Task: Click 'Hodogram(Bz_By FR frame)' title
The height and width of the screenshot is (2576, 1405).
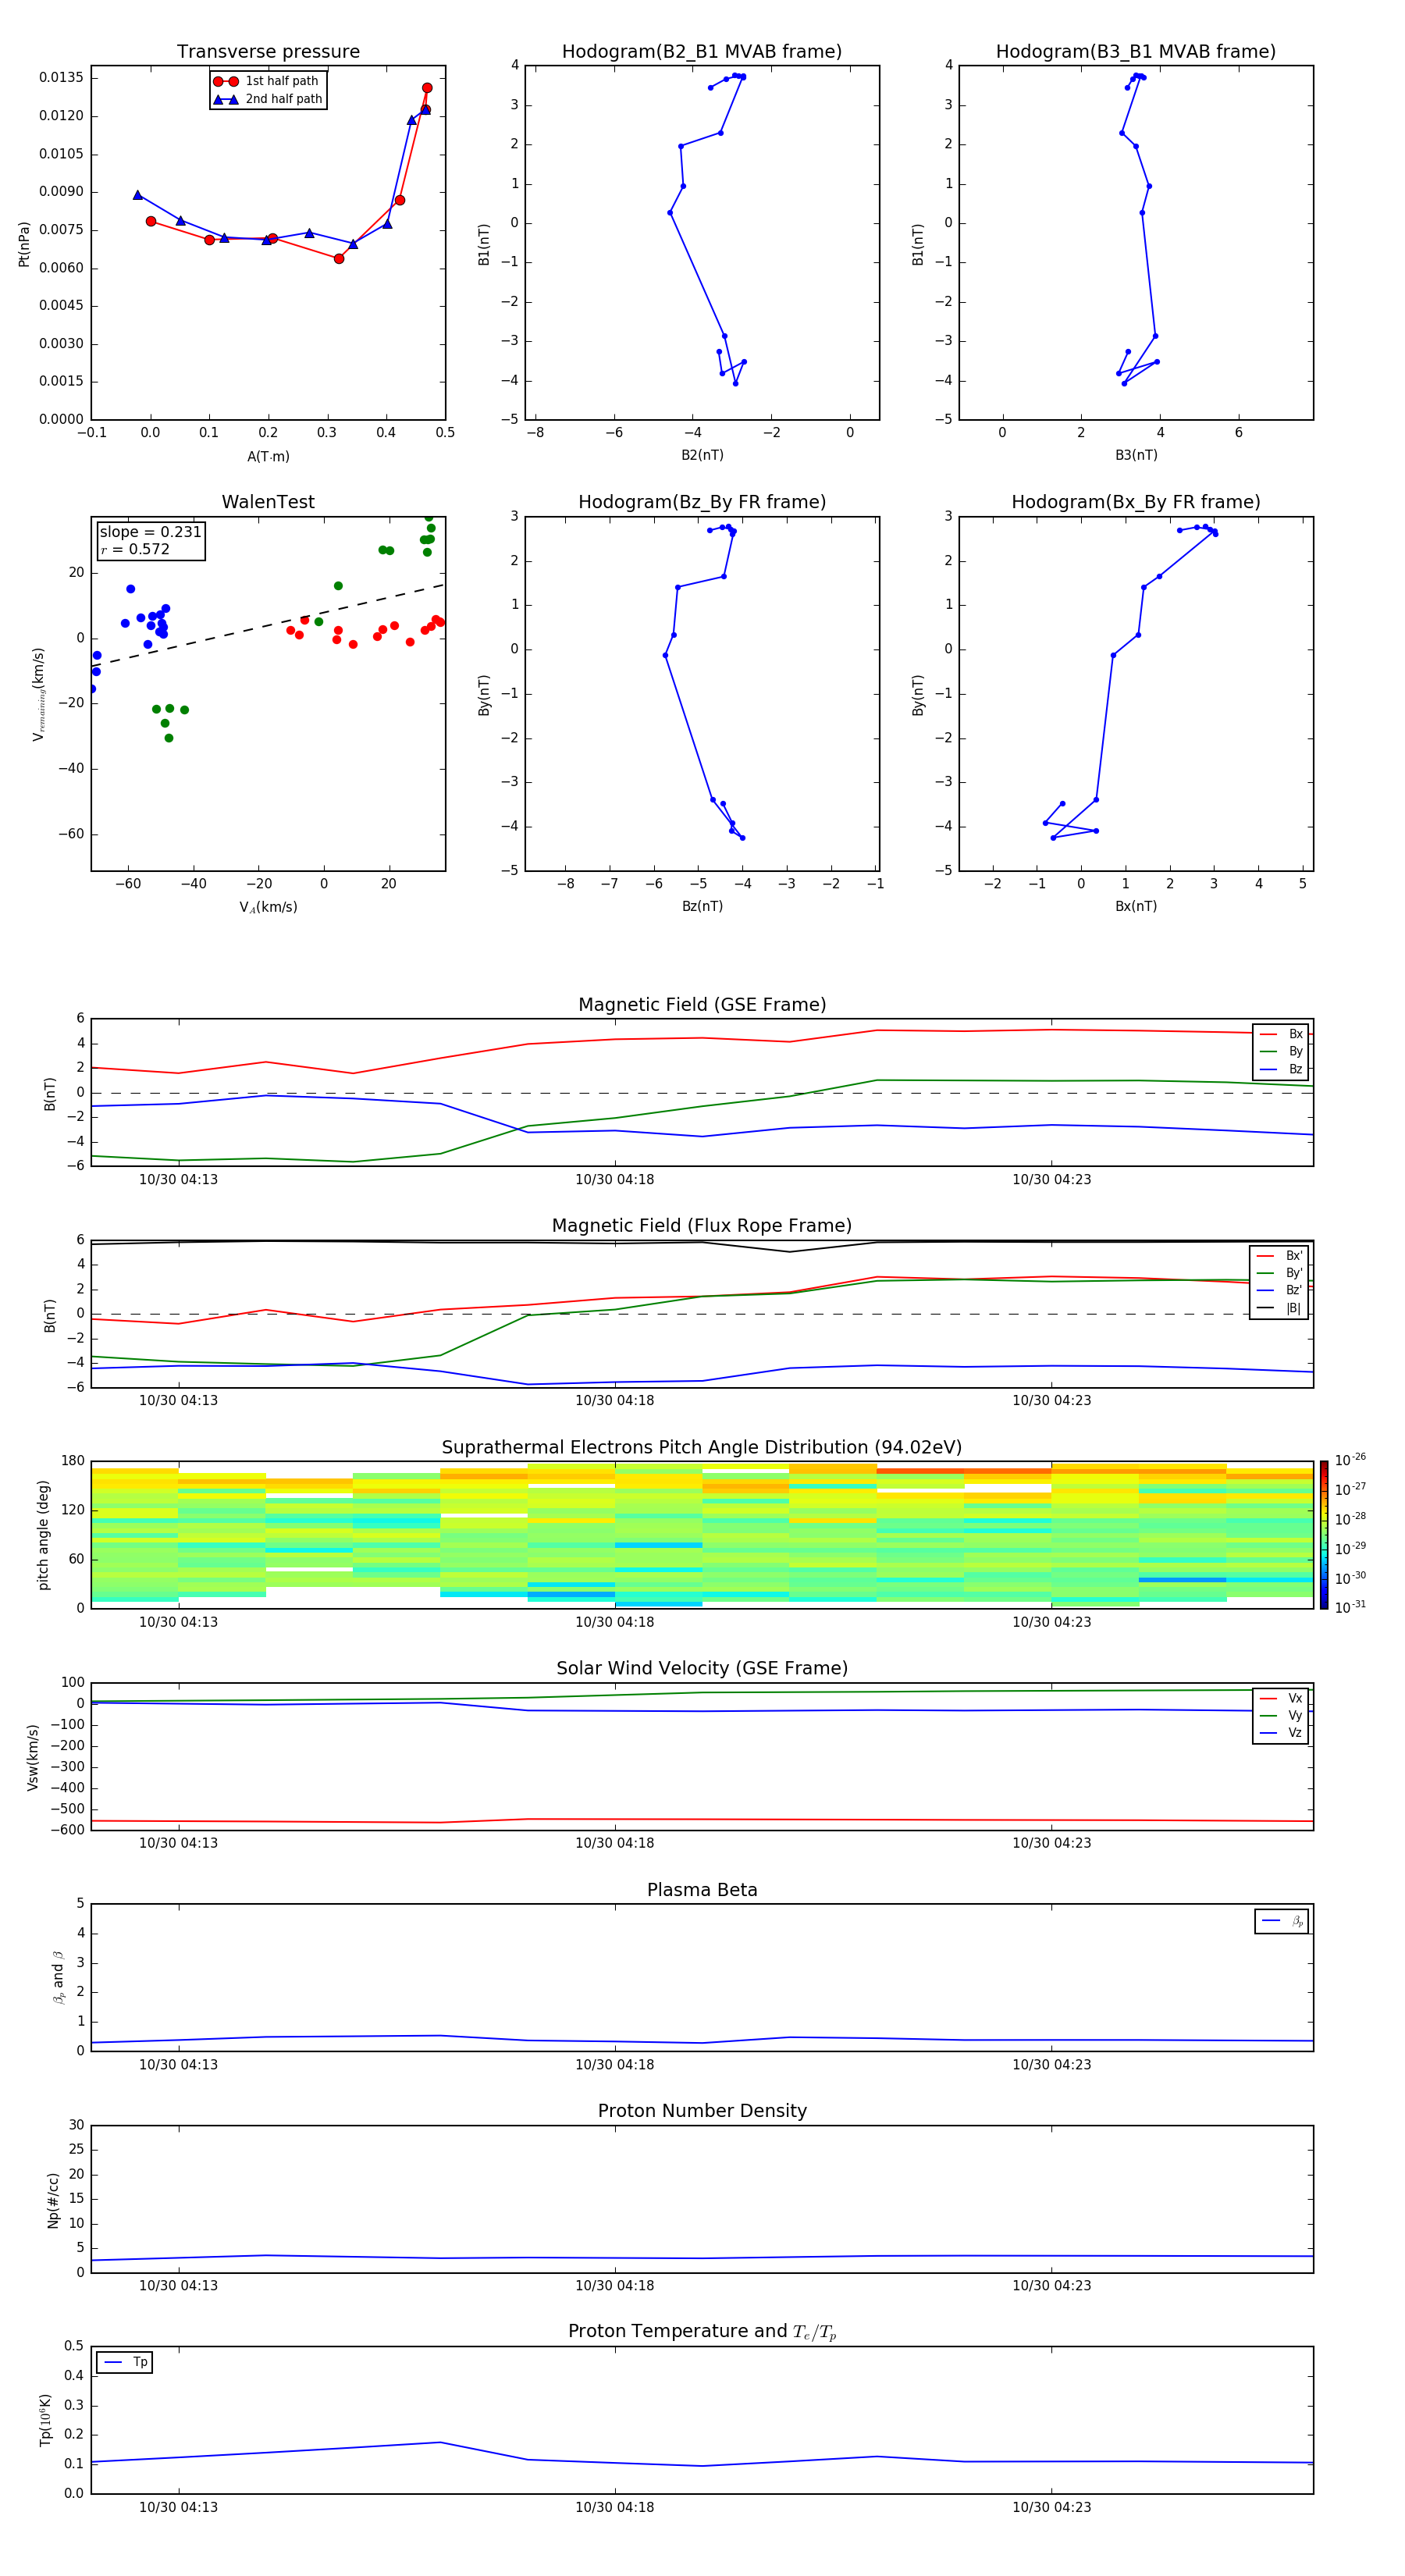Action: (x=702, y=502)
